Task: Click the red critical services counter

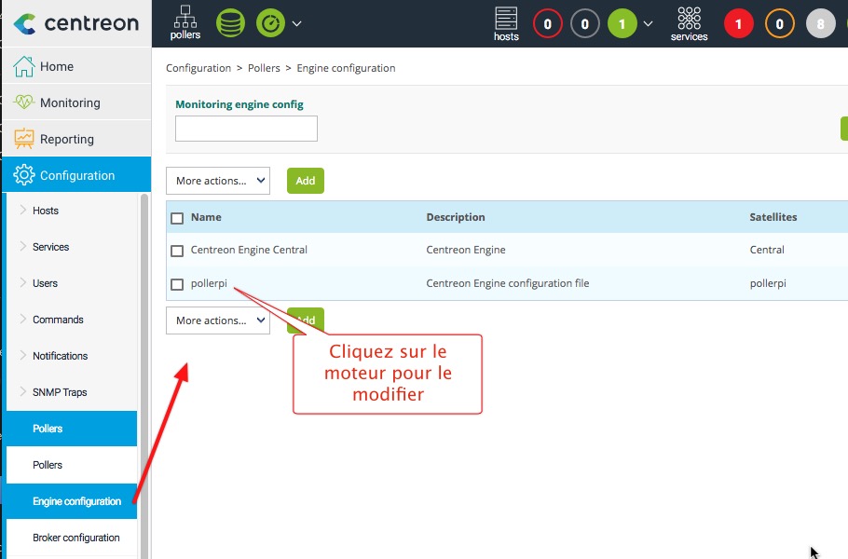Action: point(738,24)
